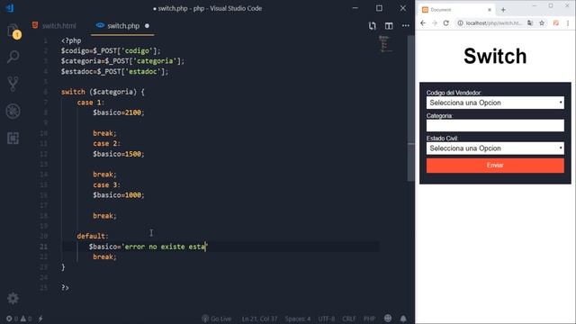Click on 'switch ($categoria) {' line
Viewport: 576px width, 324px height.
pos(103,92)
